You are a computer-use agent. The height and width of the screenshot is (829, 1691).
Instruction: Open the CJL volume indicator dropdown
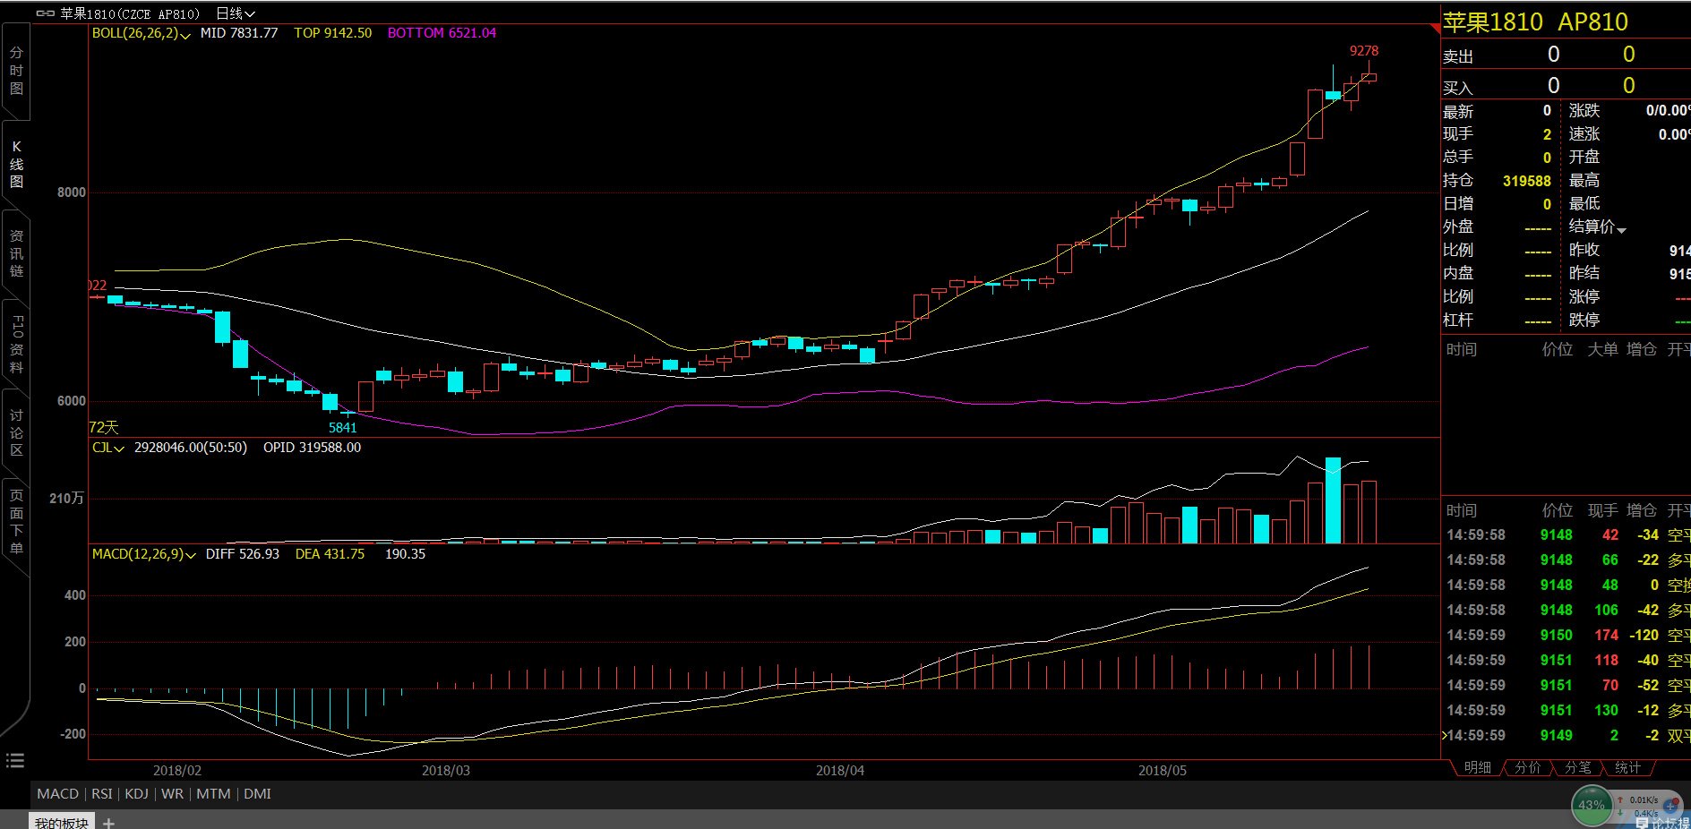pyautogui.click(x=107, y=448)
